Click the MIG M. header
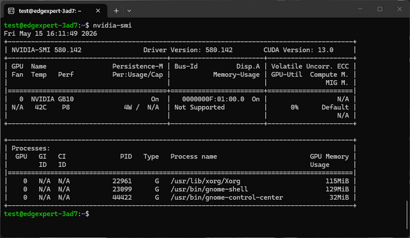This screenshot has width=410, height=238. [x=337, y=83]
